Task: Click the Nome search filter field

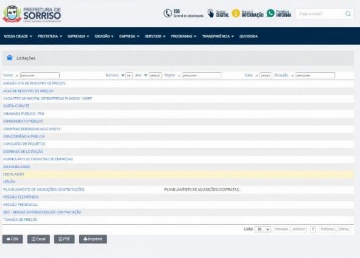Action: (x=40, y=75)
